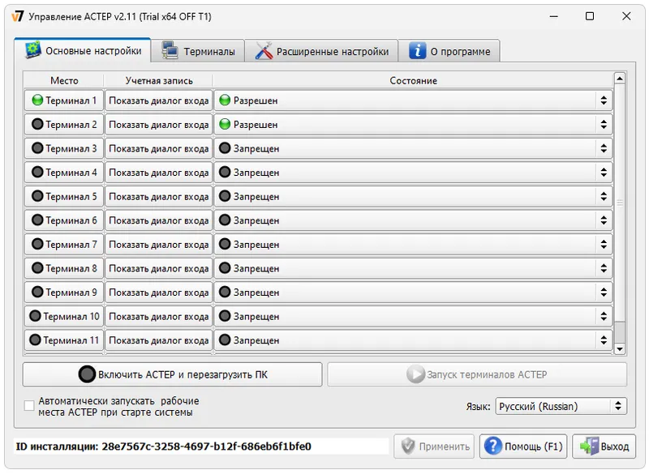Image resolution: width=649 pixels, height=474 pixels.
Task: Expand the Разрешен state dropdown for Терминал 2
Action: click(413, 124)
